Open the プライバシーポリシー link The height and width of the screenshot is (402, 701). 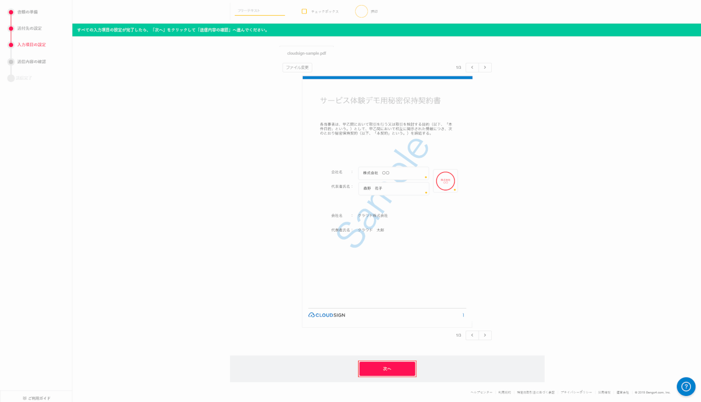coord(576,391)
